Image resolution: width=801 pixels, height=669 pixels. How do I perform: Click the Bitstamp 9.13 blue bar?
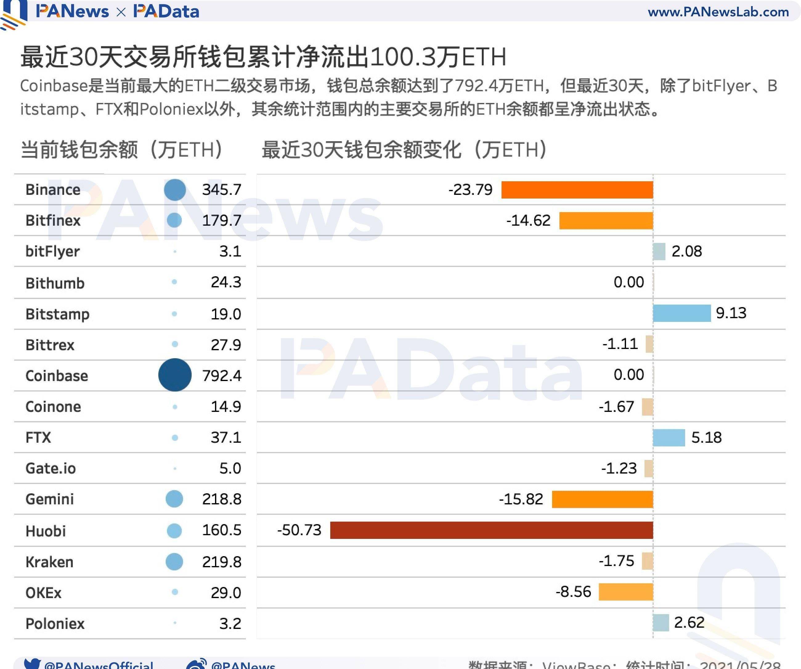(x=681, y=313)
